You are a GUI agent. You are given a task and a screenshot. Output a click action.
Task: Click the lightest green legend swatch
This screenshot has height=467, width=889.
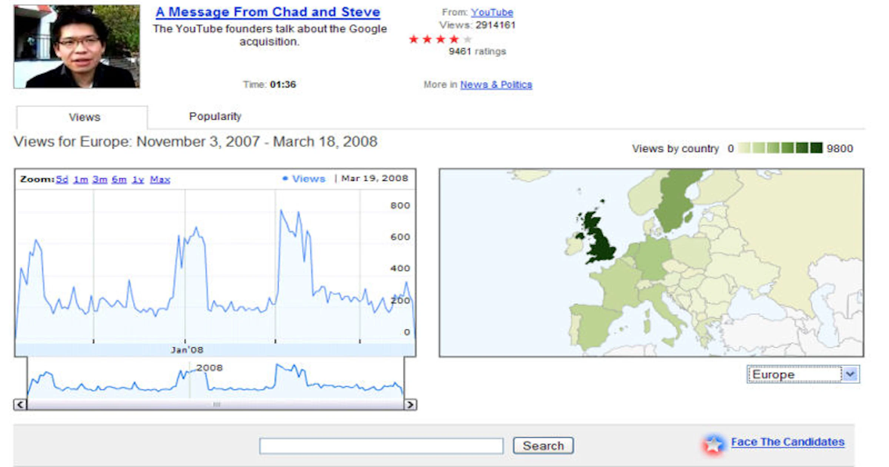tap(744, 148)
